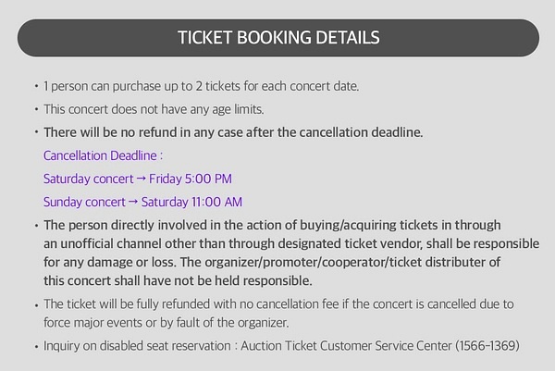Click the 2 tickets purchase limit line
The image size is (555, 371).
[x=201, y=86]
